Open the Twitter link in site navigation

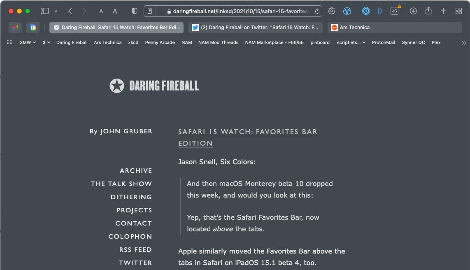point(135,263)
